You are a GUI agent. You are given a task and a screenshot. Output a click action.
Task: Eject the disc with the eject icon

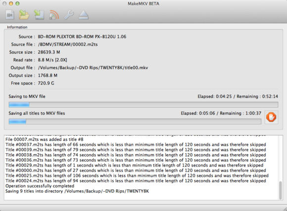pos(84,15)
